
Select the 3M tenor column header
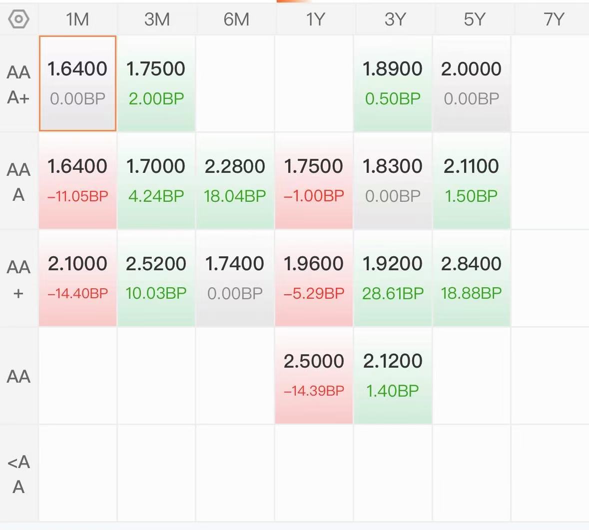[x=156, y=19]
